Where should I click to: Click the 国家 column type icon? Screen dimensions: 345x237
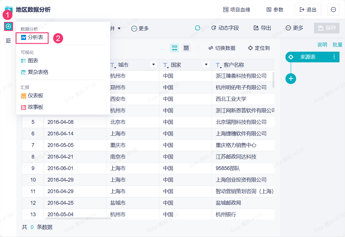[x=166, y=65]
